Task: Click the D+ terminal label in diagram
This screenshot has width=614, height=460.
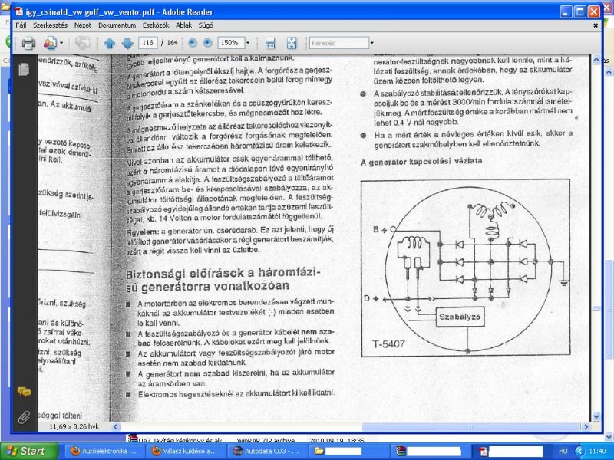Action: point(371,299)
